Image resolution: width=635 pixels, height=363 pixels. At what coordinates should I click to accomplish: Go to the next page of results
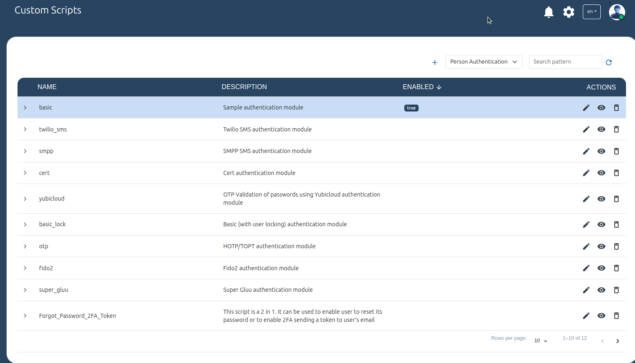coord(617,341)
